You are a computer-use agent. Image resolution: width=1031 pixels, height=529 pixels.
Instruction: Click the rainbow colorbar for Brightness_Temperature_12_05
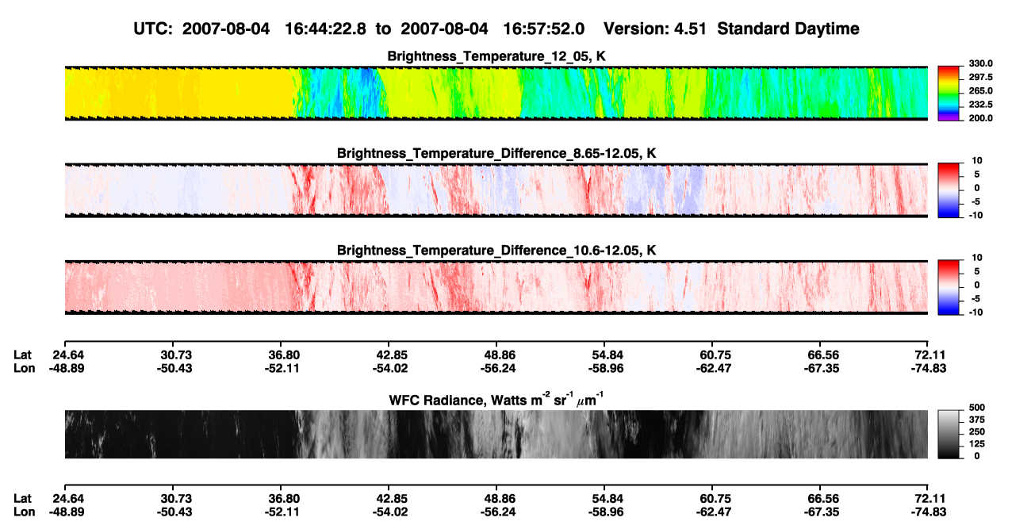click(x=950, y=94)
